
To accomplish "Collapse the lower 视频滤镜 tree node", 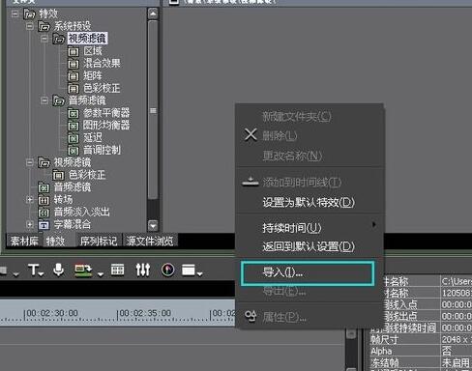I will (30, 162).
